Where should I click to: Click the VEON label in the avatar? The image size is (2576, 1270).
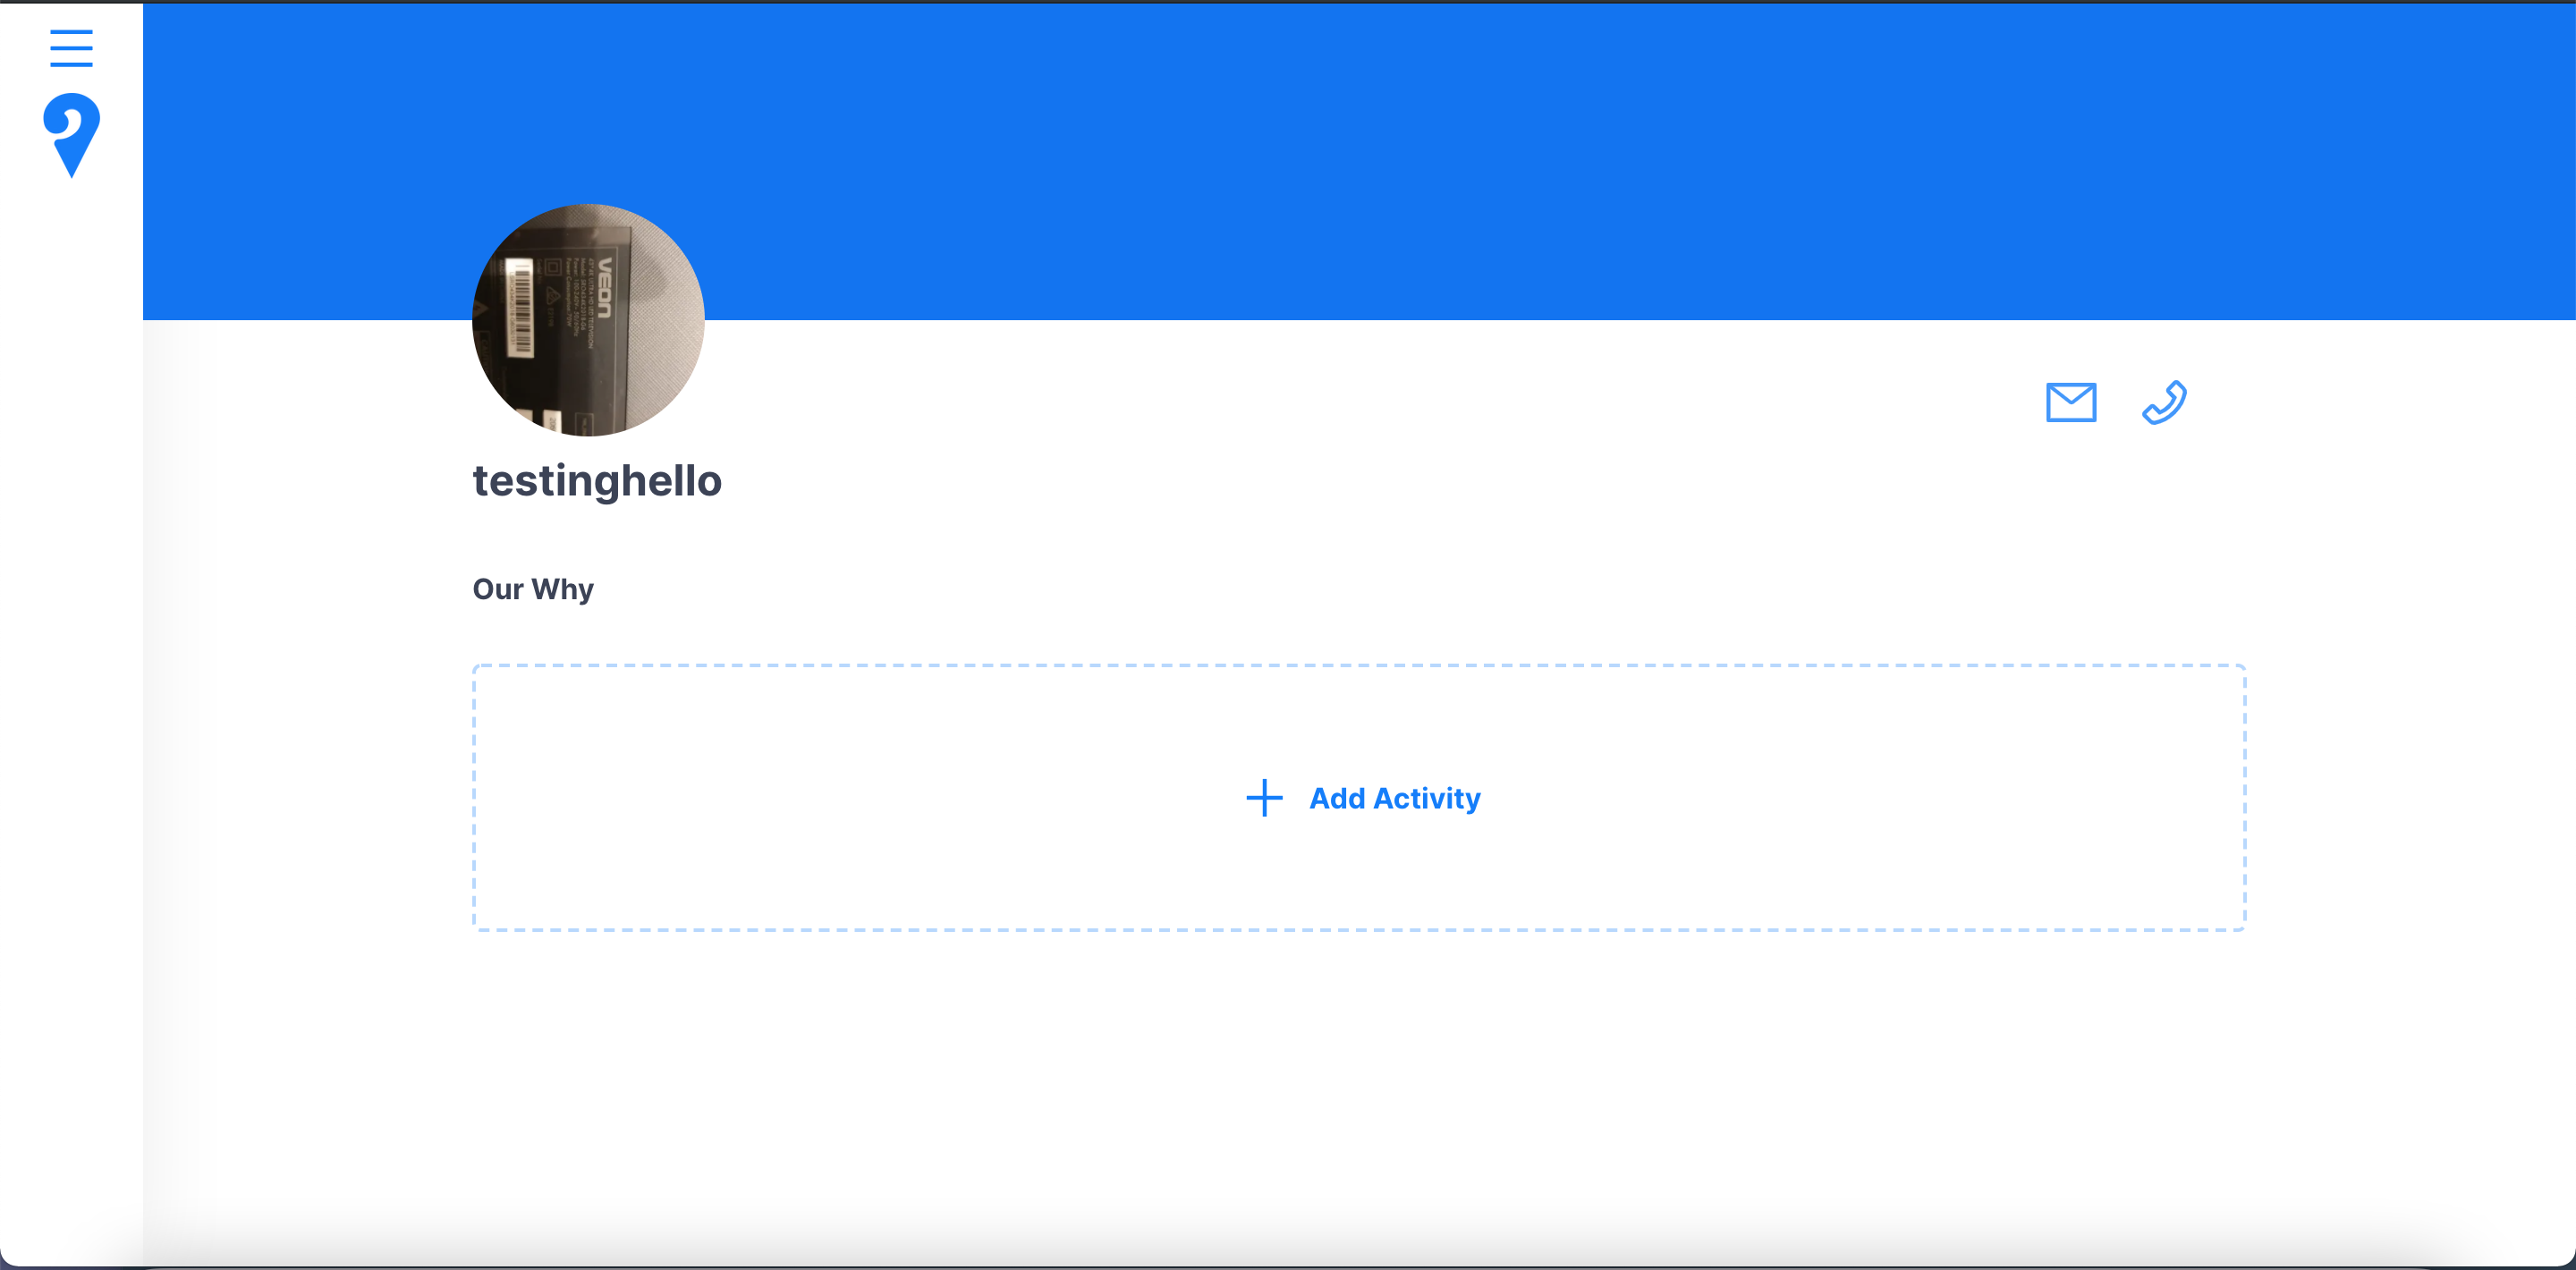click(x=606, y=288)
